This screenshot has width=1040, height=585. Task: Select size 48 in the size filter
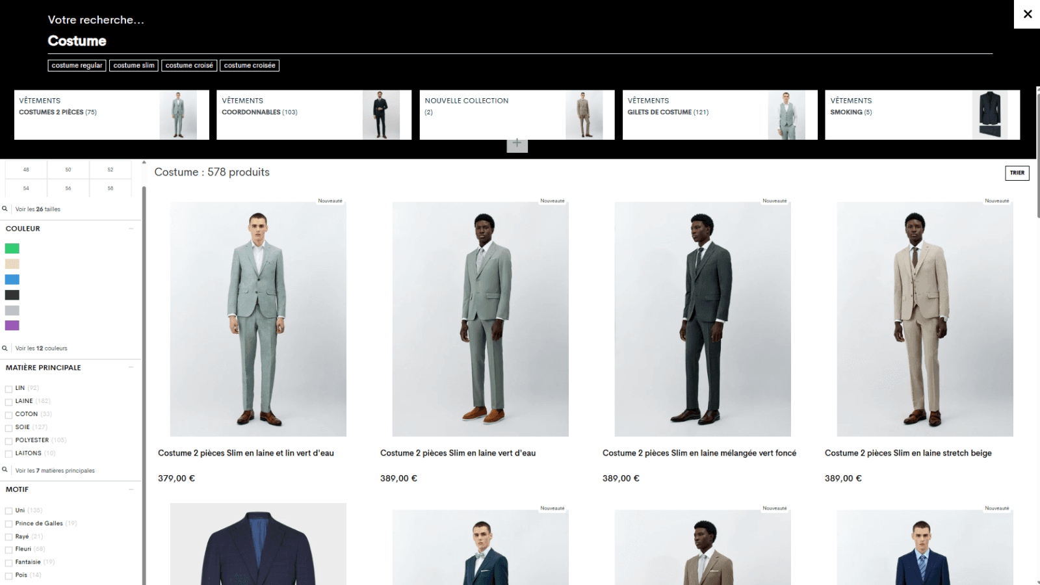(26, 169)
